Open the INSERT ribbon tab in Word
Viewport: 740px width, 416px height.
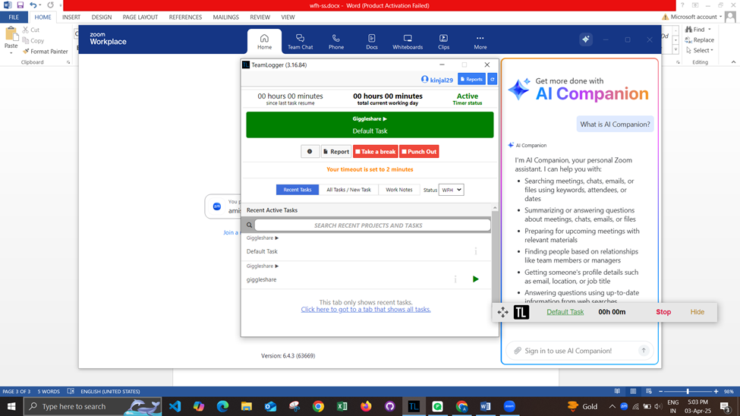tap(71, 17)
